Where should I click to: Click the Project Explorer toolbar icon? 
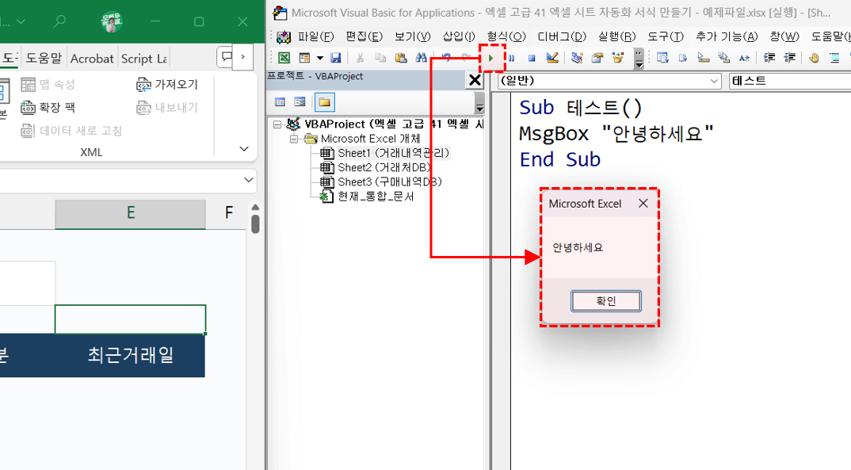coord(577,58)
